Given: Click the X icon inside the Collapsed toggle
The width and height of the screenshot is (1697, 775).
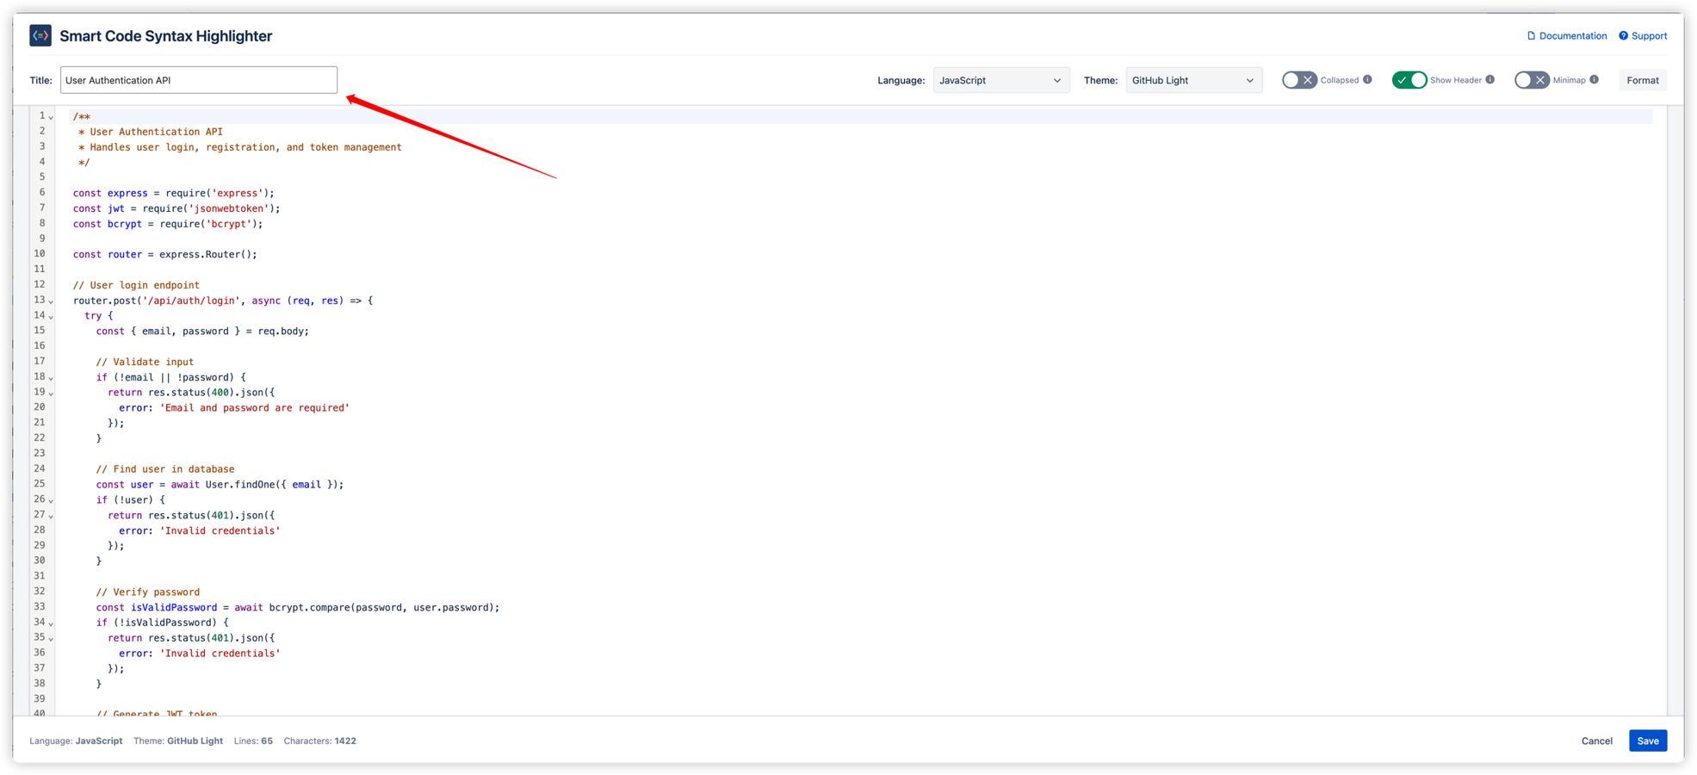Looking at the screenshot, I should pos(1307,79).
